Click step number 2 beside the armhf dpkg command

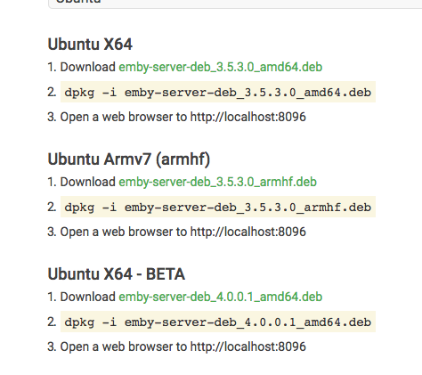pos(52,207)
